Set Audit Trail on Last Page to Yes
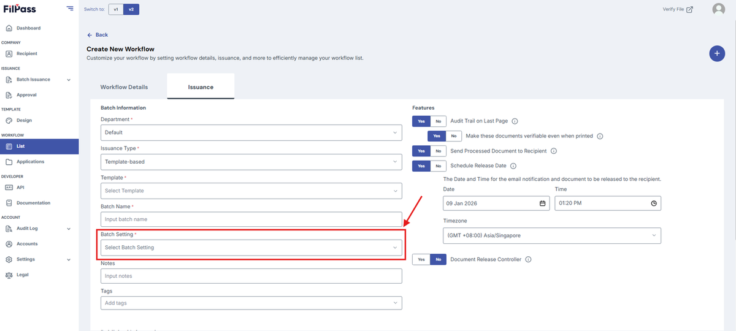The width and height of the screenshot is (736, 331). pos(421,121)
